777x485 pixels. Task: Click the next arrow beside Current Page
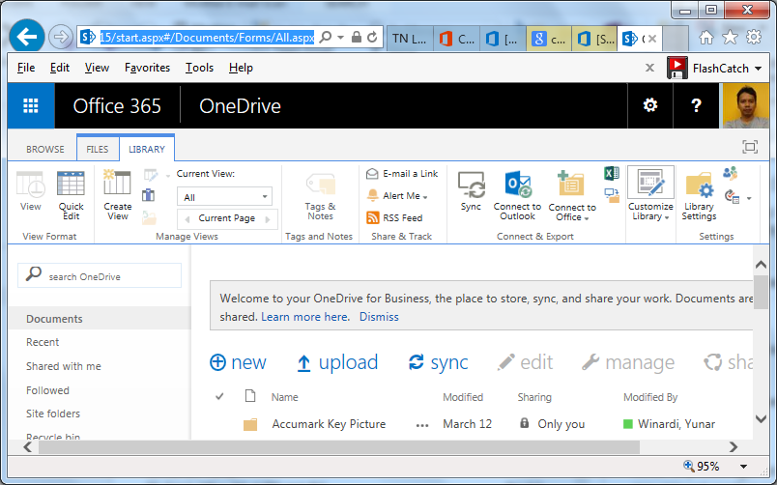tap(268, 219)
